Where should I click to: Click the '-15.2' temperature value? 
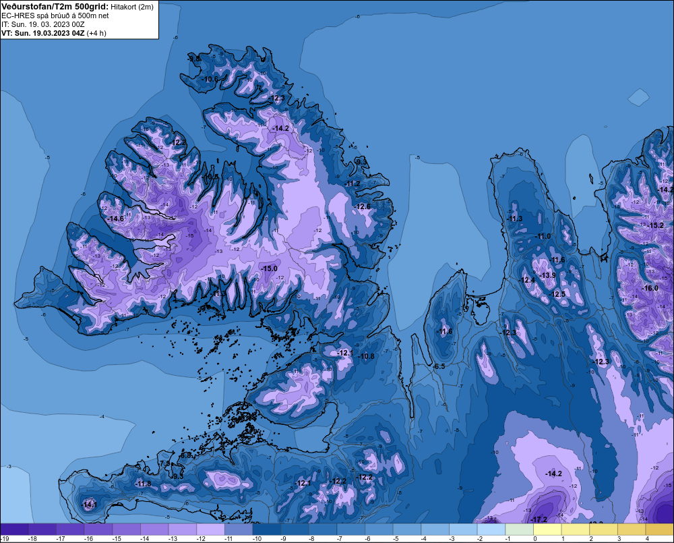point(656,225)
